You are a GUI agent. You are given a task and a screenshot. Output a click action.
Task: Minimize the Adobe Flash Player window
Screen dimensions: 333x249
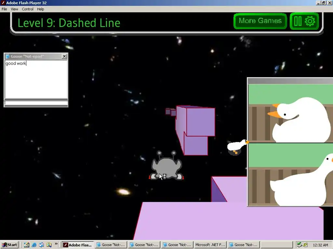(318, 3)
